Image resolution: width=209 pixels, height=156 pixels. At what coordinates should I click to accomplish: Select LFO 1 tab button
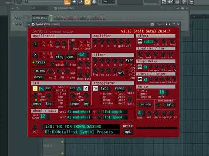(x=35, y=88)
